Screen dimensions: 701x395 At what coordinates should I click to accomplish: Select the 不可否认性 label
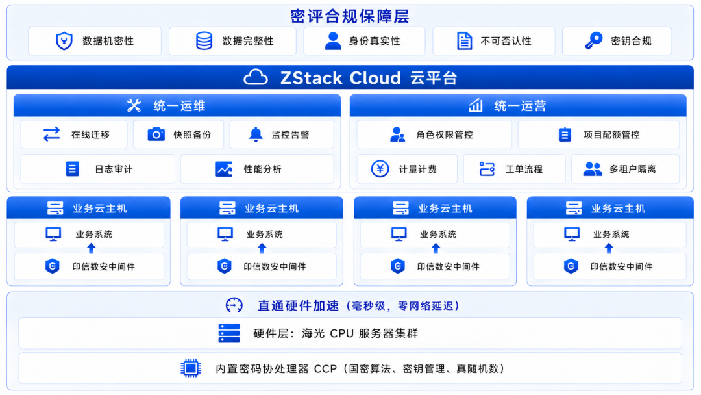(506, 41)
